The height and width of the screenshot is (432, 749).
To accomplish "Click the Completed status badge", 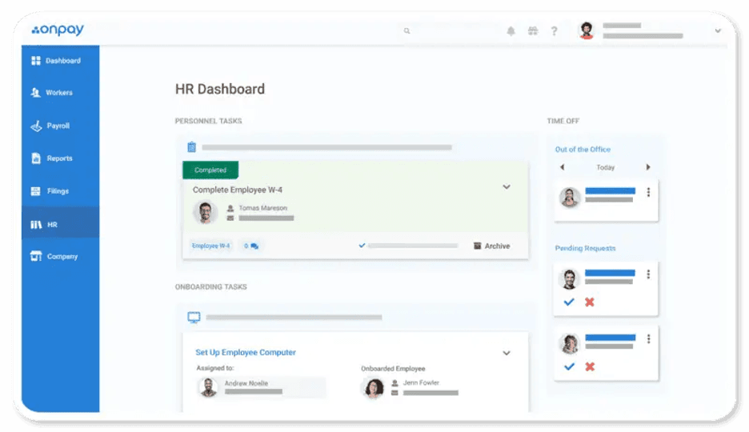I will click(x=210, y=170).
